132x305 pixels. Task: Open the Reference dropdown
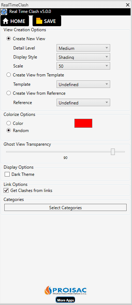(83, 103)
